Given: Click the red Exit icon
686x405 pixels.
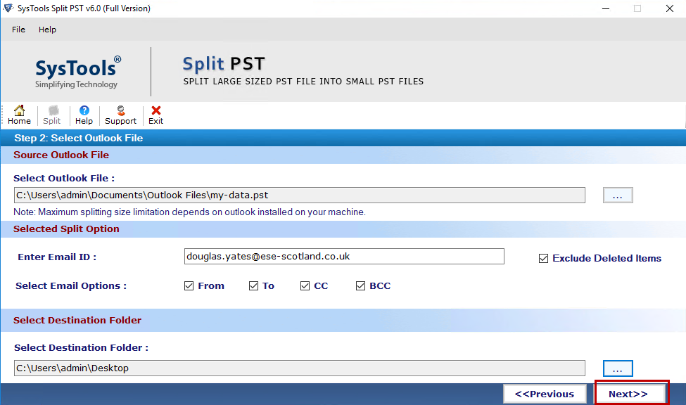Looking at the screenshot, I should (x=155, y=115).
